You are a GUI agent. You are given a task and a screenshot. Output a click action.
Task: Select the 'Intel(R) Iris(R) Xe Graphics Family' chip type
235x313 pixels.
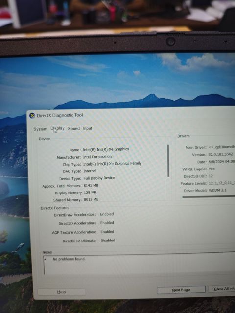[112, 164]
